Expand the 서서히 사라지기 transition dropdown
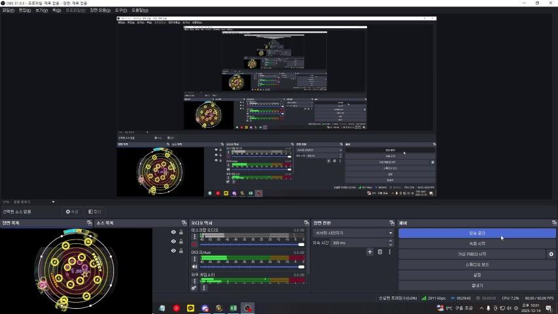Screen dimensions: 558x314 pyautogui.click(x=391, y=233)
